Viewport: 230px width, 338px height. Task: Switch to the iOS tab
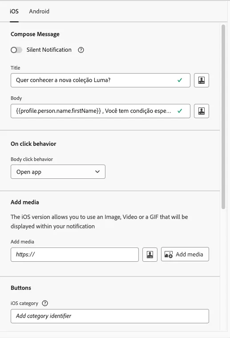[14, 11]
